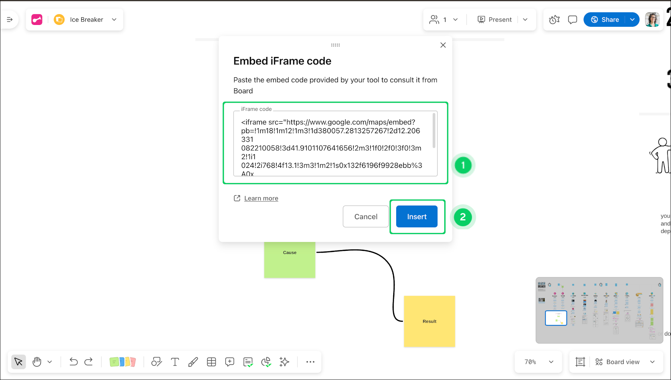Pick the sticky notes color stack
This screenshot has height=380, width=671.
point(123,362)
